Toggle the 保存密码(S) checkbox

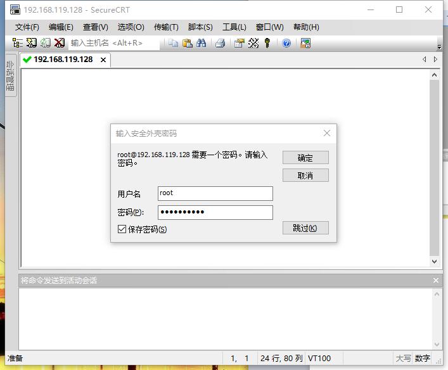click(x=122, y=229)
